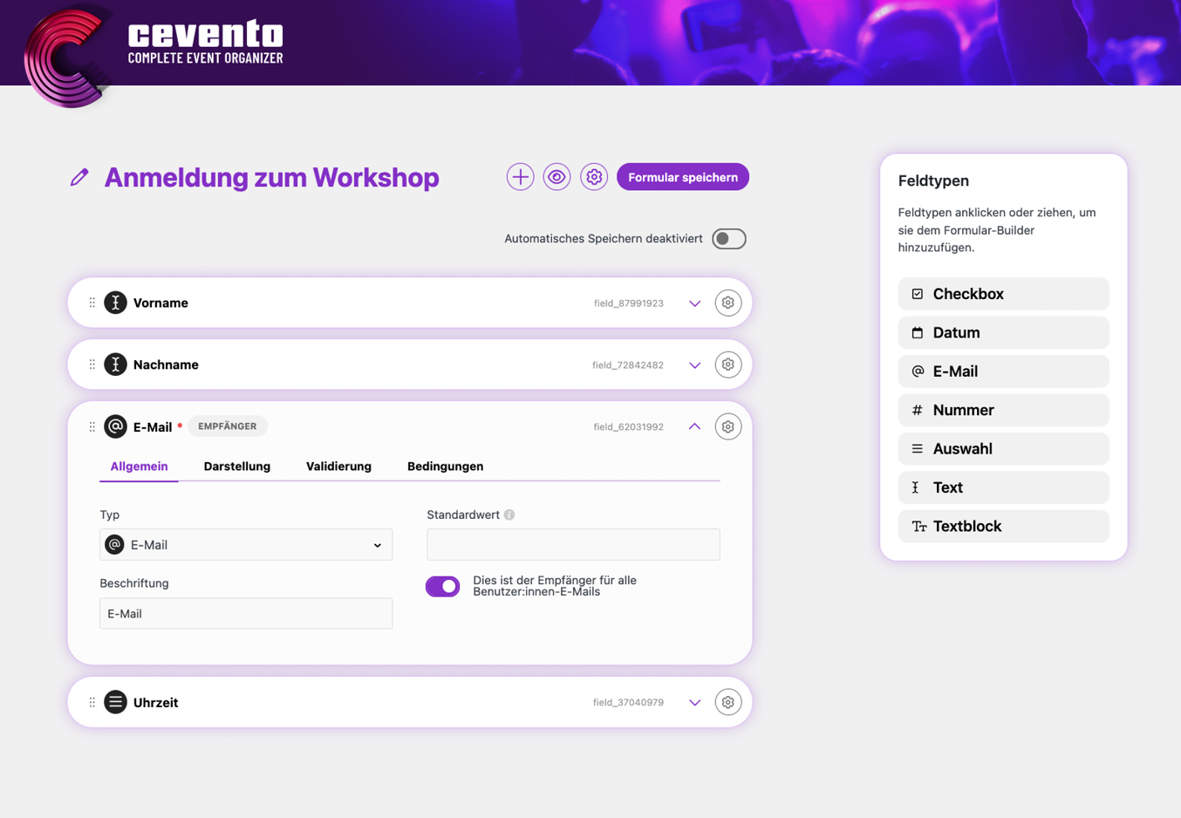Click the plus icon to add field
Image resolution: width=1181 pixels, height=818 pixels.
(520, 177)
